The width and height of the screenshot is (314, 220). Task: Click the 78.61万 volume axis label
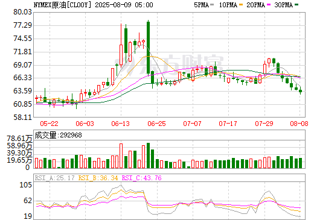pyautogui.click(x=19, y=139)
